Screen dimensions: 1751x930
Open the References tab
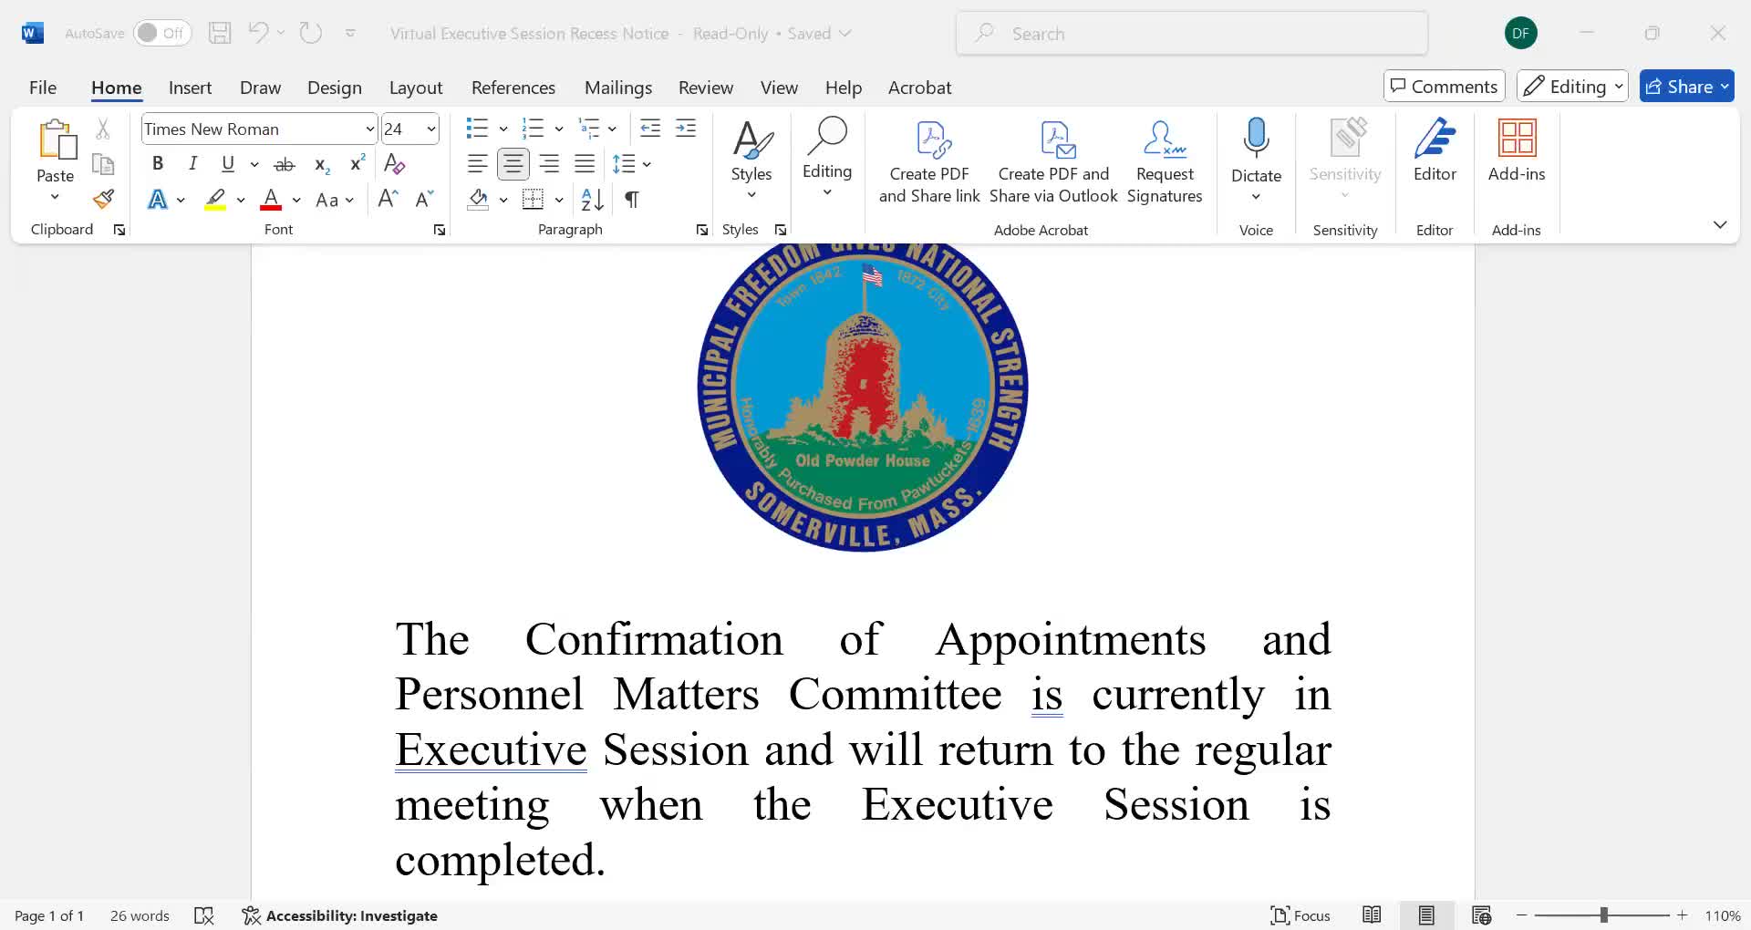point(513,88)
